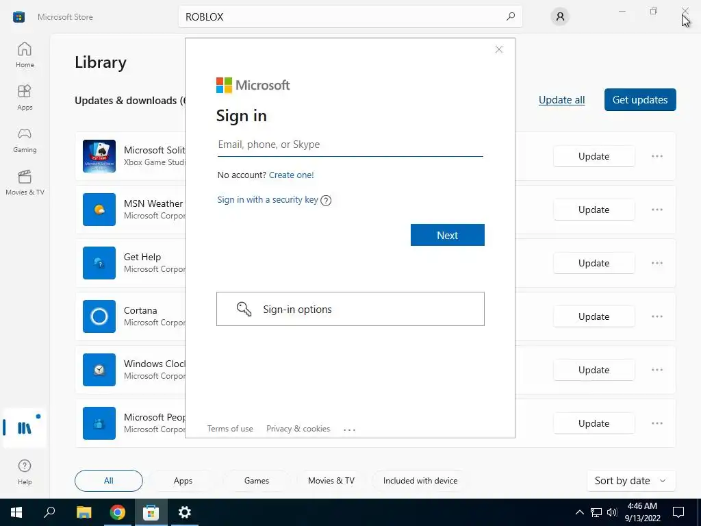The image size is (701, 526).
Task: Open the Windows Start menu
Action: pyautogui.click(x=16, y=512)
